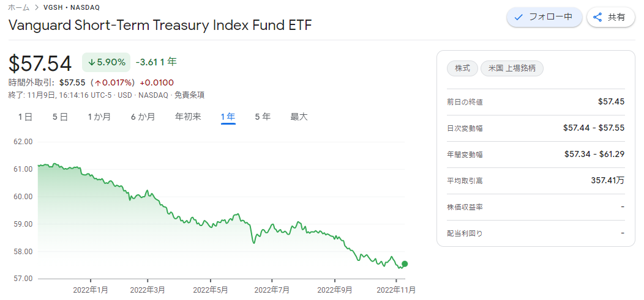This screenshot has width=644, height=300.
Task: Select the 年初来 year-to-date tab
Action: coord(188,117)
